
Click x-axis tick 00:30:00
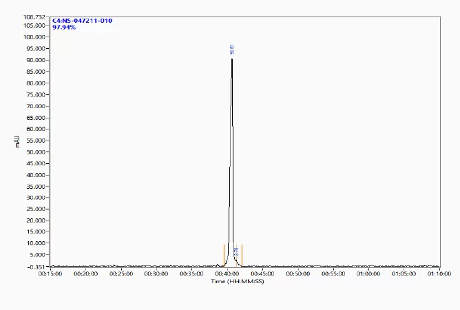[156, 273]
